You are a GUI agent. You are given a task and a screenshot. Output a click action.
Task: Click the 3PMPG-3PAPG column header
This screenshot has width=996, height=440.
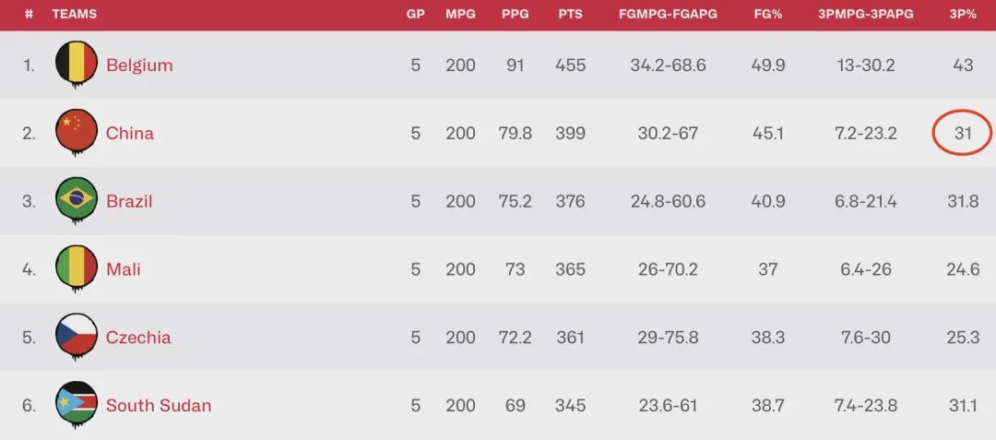tap(865, 15)
